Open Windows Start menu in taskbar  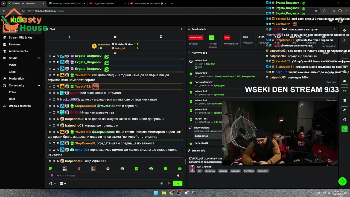click(156, 193)
